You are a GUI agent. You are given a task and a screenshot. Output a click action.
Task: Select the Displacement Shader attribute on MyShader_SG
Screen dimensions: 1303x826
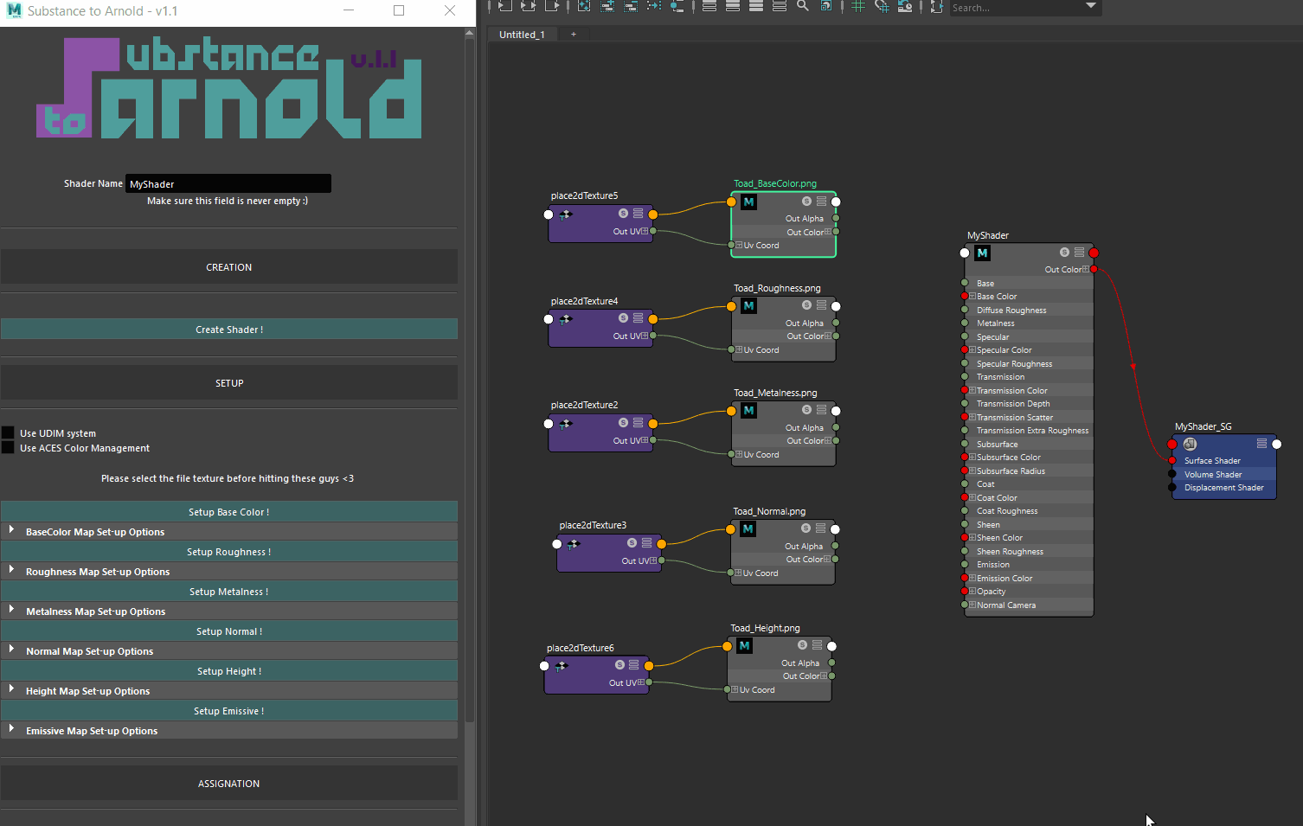(1224, 488)
